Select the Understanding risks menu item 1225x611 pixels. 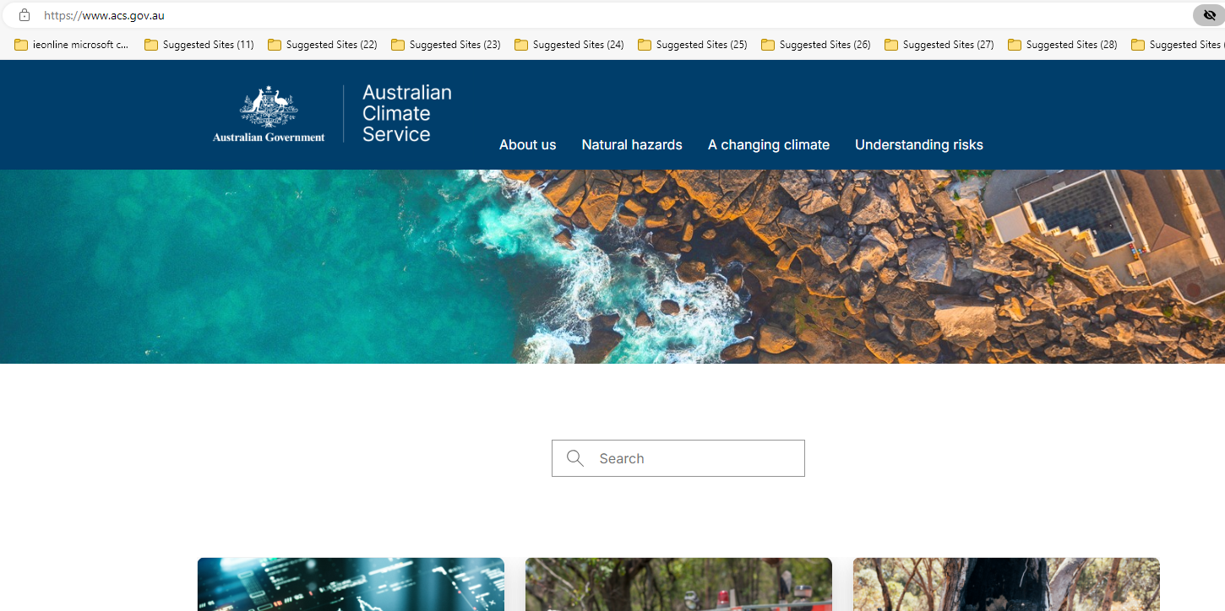click(919, 144)
